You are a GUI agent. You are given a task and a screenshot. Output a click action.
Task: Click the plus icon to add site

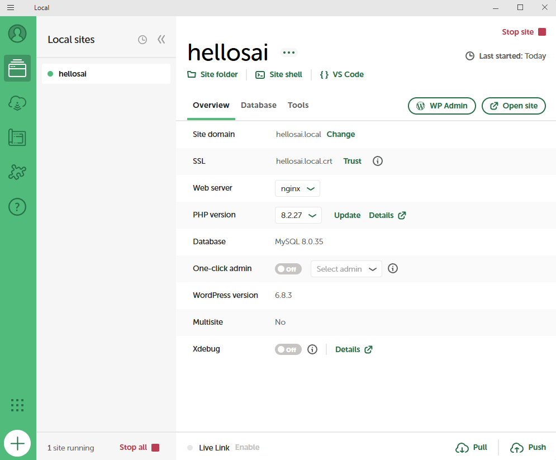click(x=17, y=444)
